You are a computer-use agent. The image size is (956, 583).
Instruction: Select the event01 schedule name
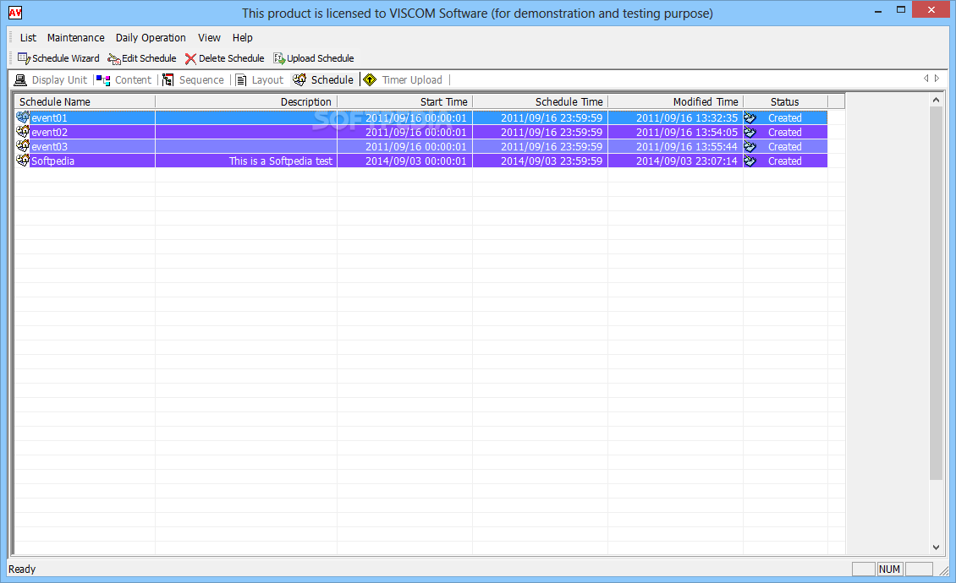[49, 117]
